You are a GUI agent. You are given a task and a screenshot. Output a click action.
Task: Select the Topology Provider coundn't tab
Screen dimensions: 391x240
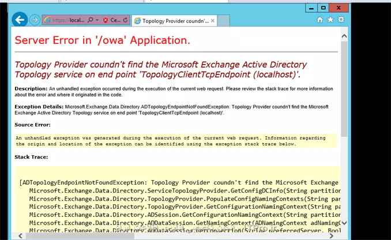tap(174, 21)
